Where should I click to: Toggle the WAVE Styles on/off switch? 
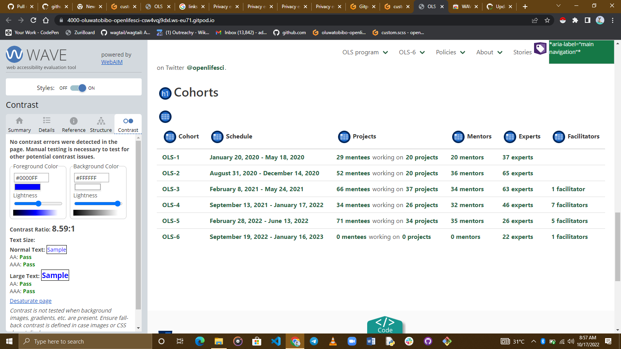[78, 88]
